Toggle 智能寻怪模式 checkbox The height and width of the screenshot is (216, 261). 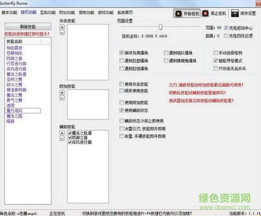tap(215, 61)
